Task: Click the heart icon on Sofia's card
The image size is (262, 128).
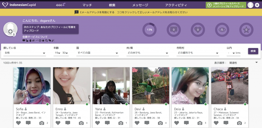Action: (18, 123)
